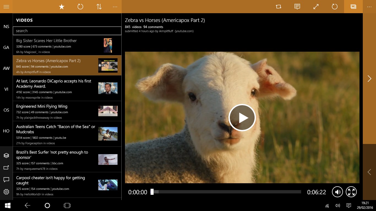376x211 pixels.
Task: Click the system volume tray icon
Action: (338, 206)
